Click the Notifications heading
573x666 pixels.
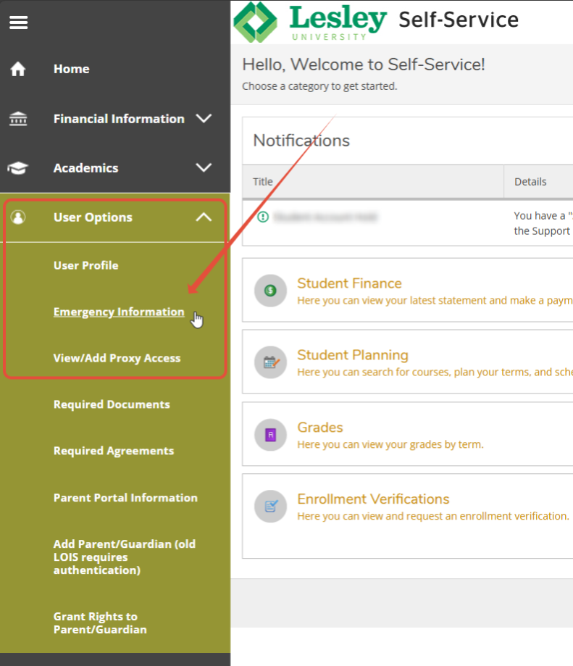point(301,141)
